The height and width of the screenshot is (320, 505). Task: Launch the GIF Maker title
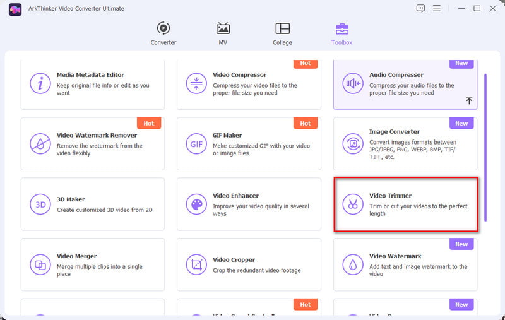coord(227,136)
